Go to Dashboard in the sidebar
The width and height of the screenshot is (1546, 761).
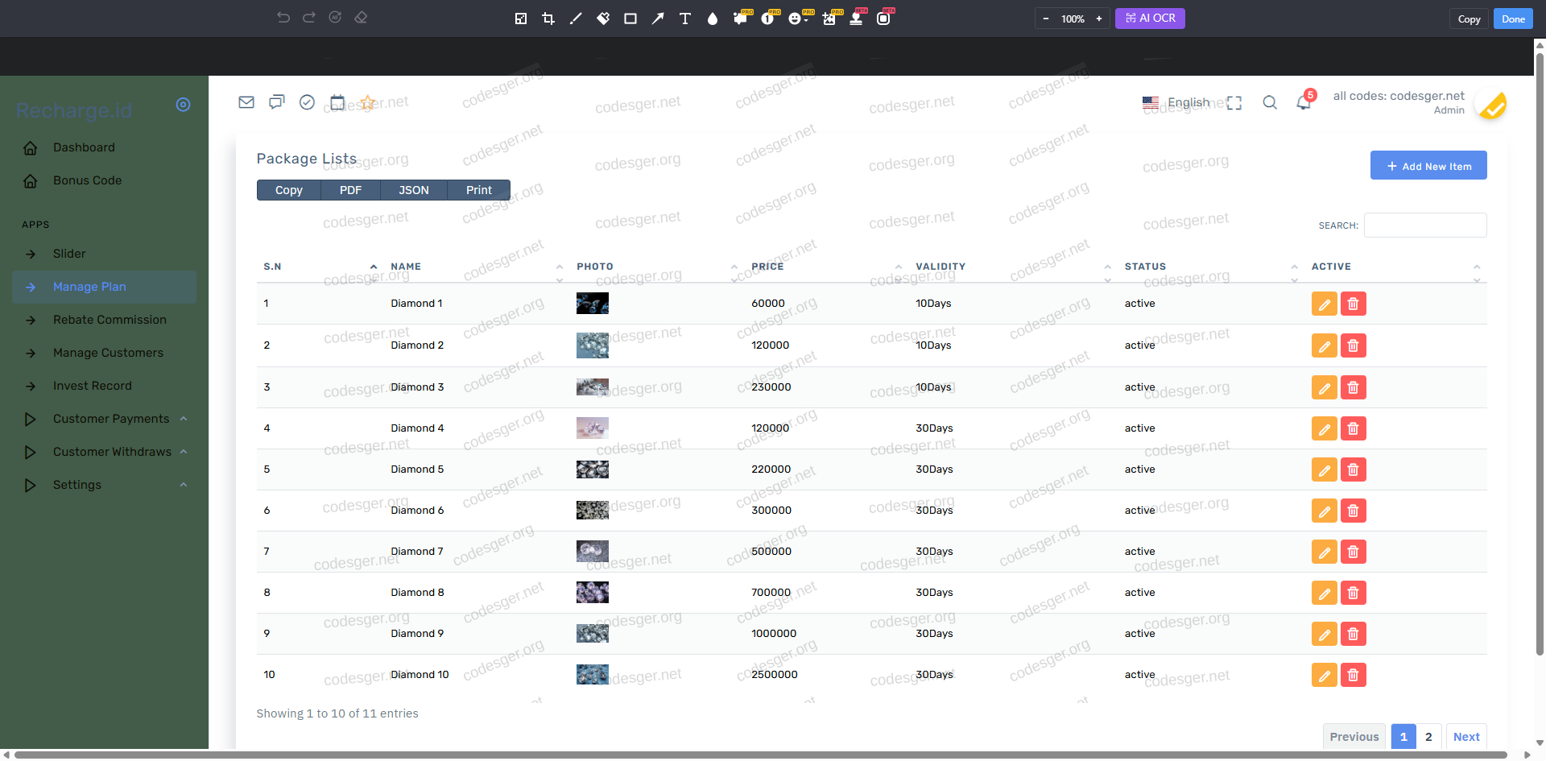[84, 147]
